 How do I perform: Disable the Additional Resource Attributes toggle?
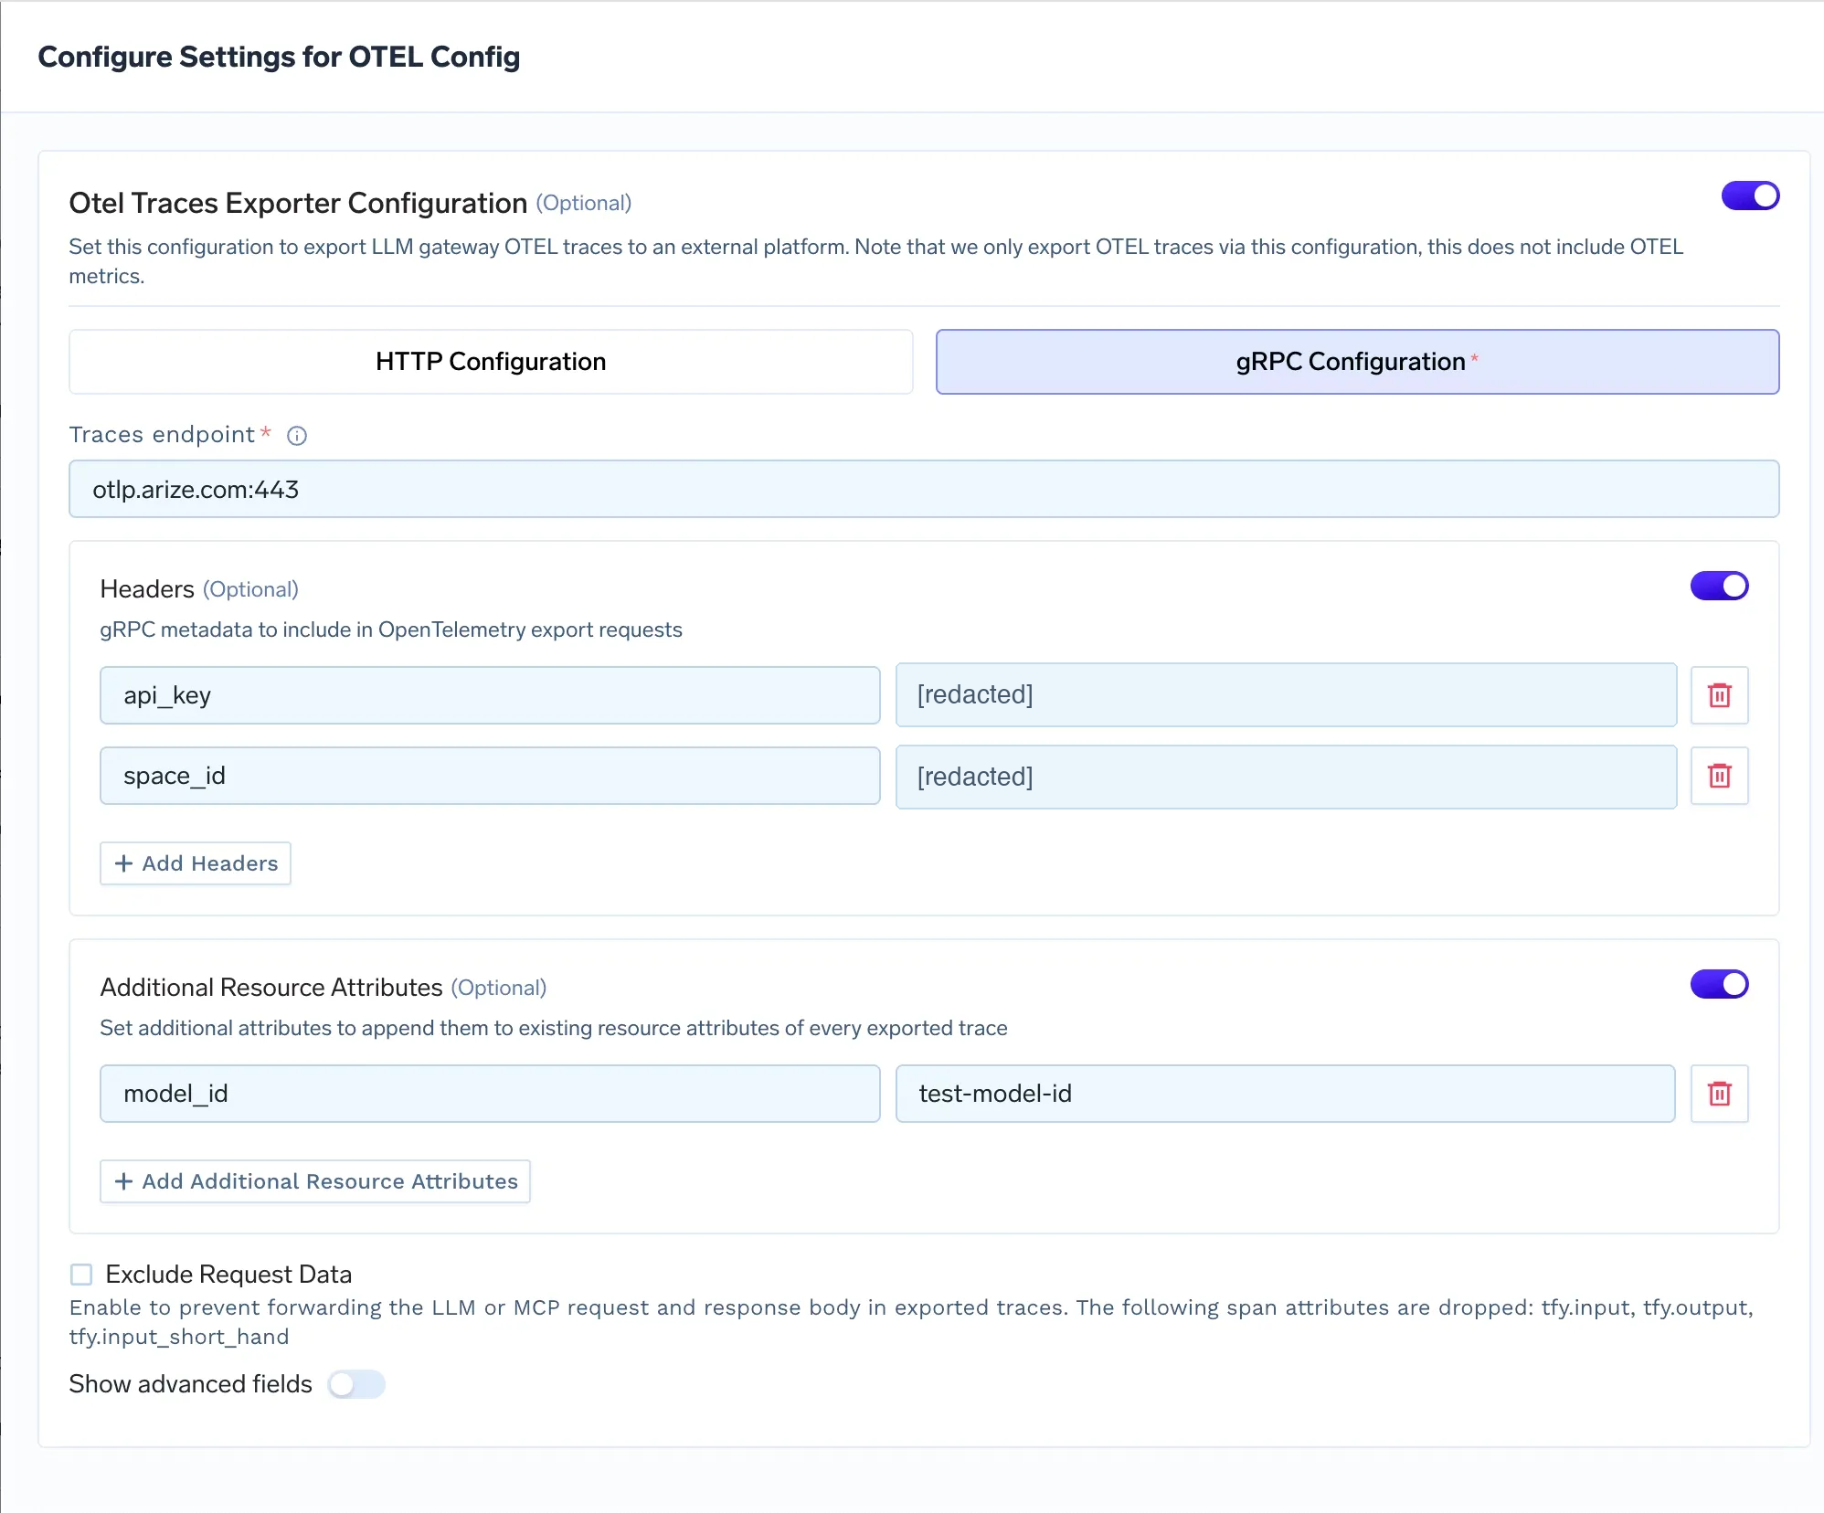[x=1719, y=984]
